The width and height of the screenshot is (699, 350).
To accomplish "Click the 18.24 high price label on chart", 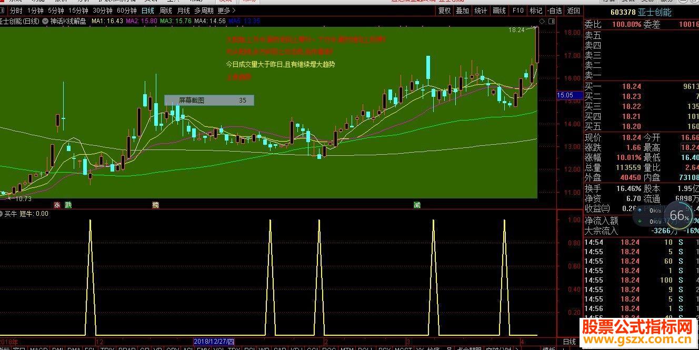I will coord(517,30).
